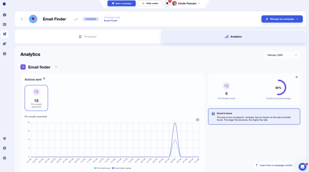309x172 pixels.
Task: Click the Start a campaign button
Action: (122, 3)
